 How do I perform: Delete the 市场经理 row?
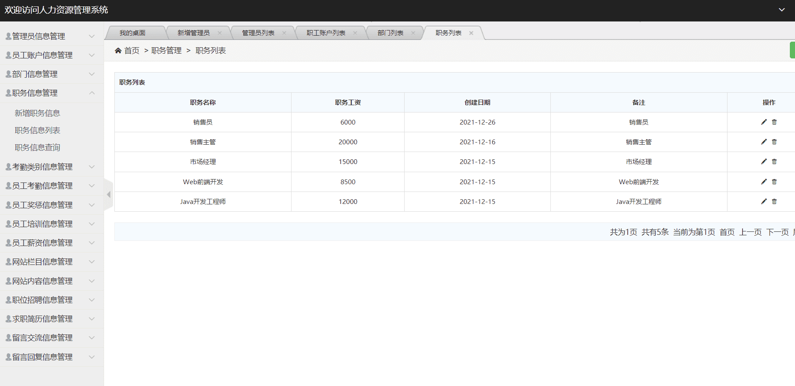pos(774,161)
